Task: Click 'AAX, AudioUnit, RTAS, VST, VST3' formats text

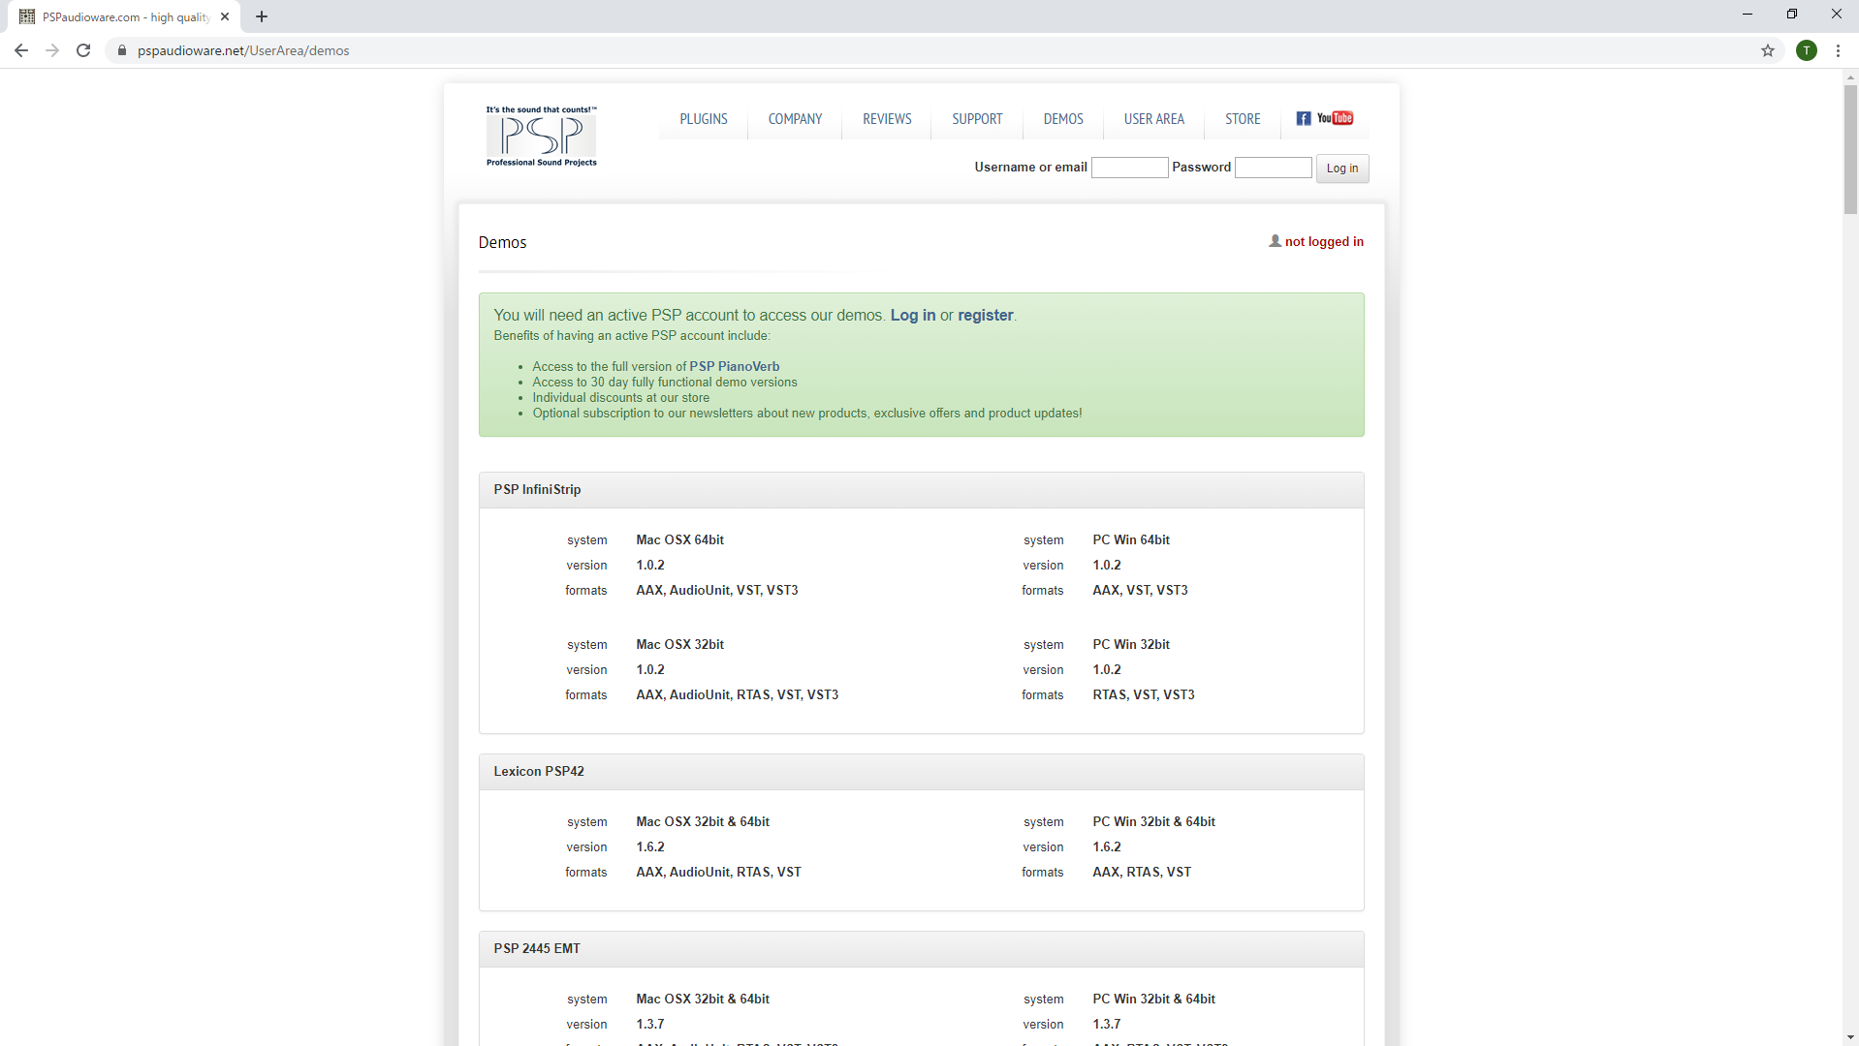Action: (737, 694)
